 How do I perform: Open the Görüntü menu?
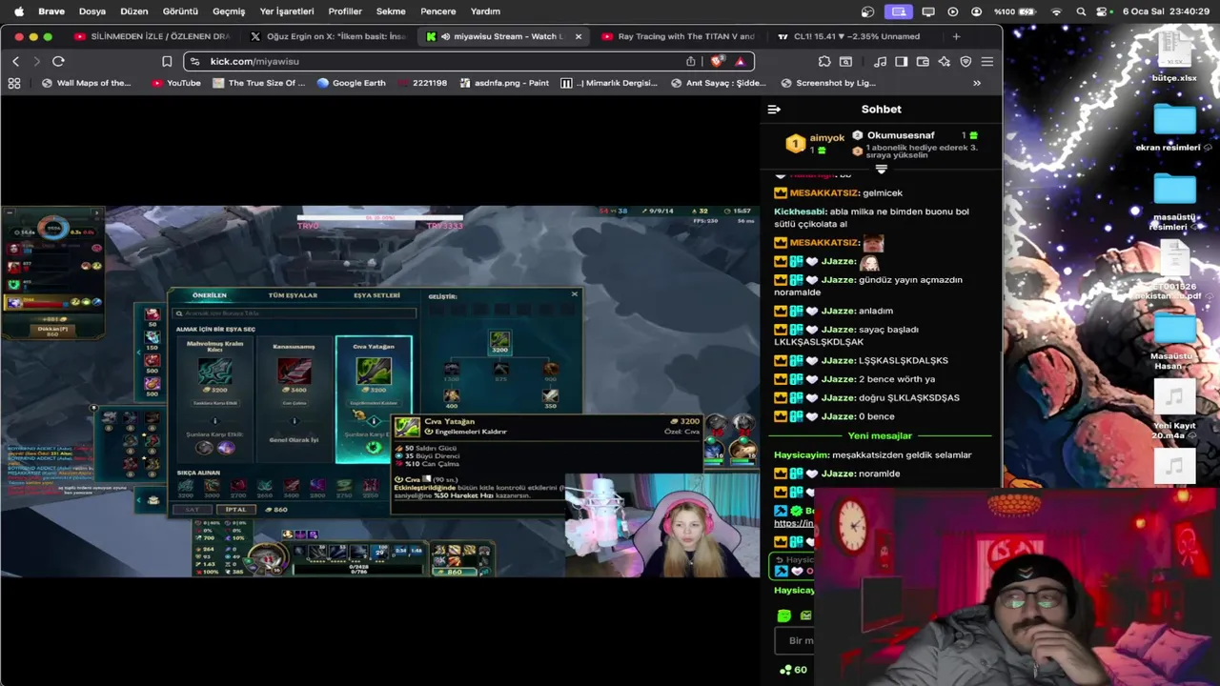180,11
